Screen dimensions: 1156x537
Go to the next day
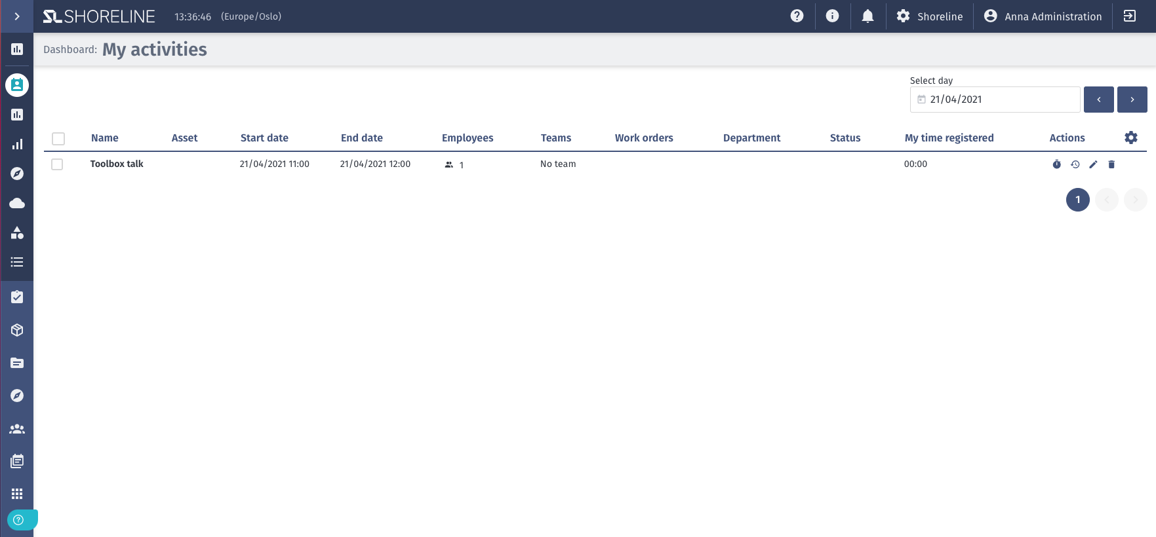[1132, 100]
